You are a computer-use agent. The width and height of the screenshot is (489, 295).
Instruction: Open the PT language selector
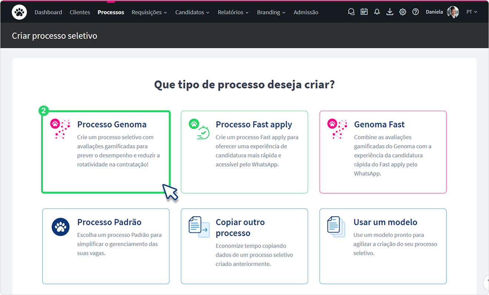(472, 12)
